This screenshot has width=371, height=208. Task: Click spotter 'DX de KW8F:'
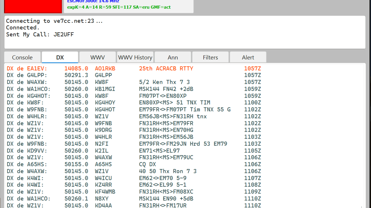(x=25, y=103)
